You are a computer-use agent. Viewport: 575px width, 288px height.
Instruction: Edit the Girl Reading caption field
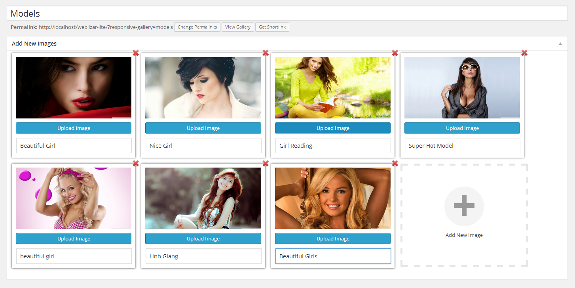click(333, 145)
